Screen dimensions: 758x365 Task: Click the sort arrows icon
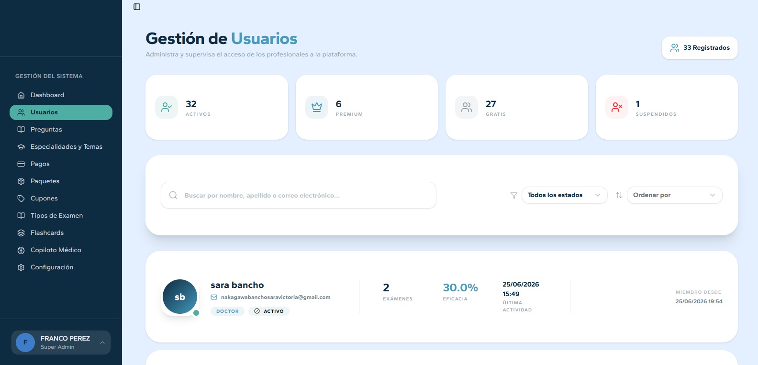click(x=619, y=195)
